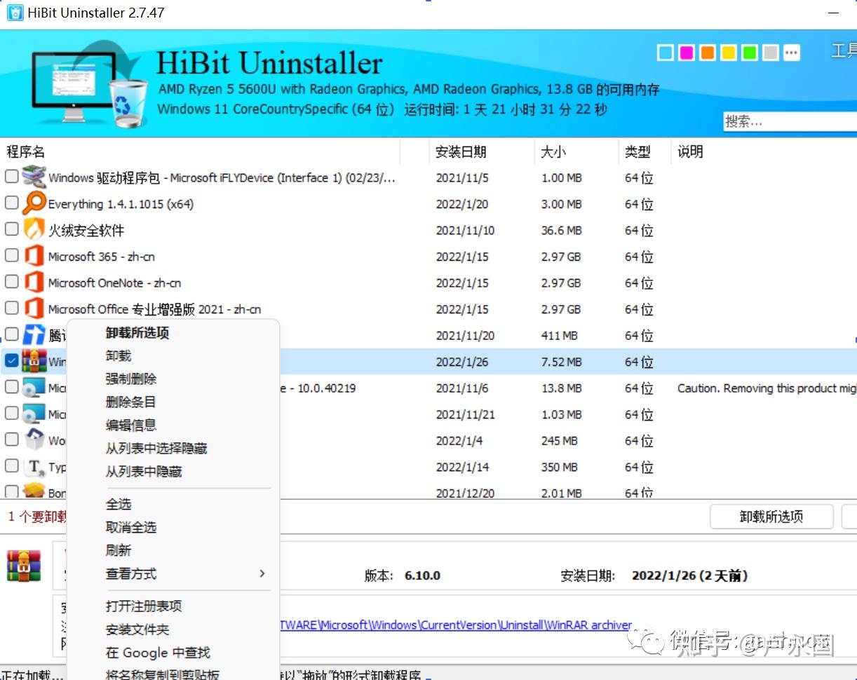Pick the yellow theme color swatch
857x680 pixels.
729,53
